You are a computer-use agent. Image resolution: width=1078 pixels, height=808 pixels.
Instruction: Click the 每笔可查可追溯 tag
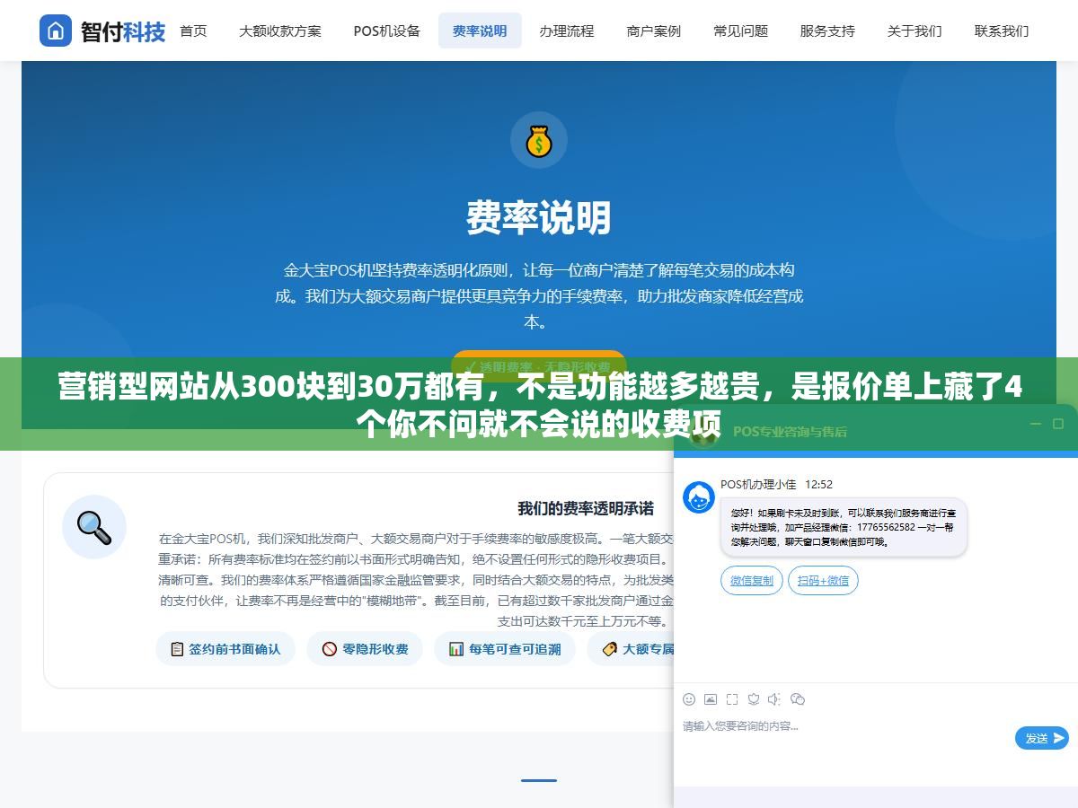click(505, 648)
